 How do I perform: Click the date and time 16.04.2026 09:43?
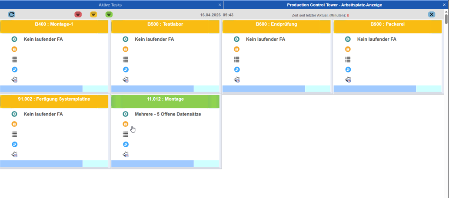pos(217,15)
